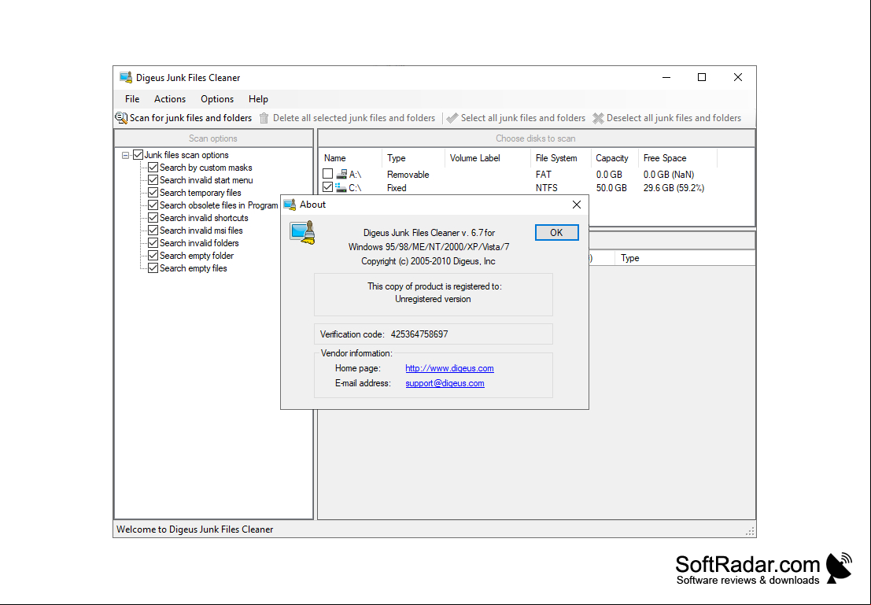Uncheck the C:\ drive checkbox
The image size is (871, 605).
tap(328, 187)
